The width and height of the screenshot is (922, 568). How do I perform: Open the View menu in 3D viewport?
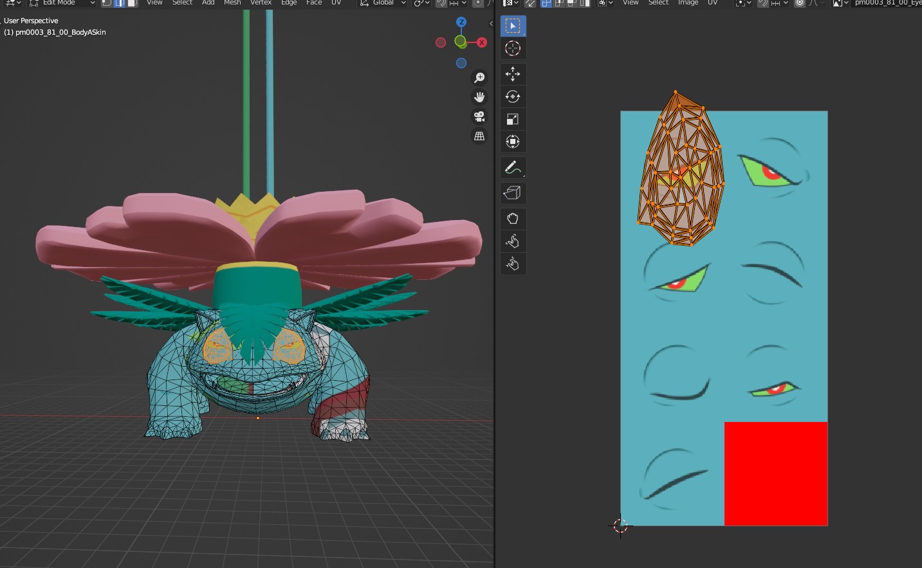pos(154,3)
